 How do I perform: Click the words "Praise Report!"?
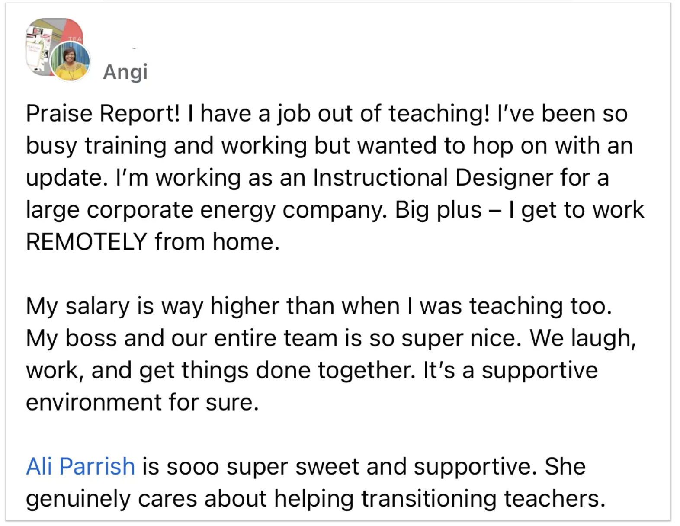pyautogui.click(x=103, y=113)
